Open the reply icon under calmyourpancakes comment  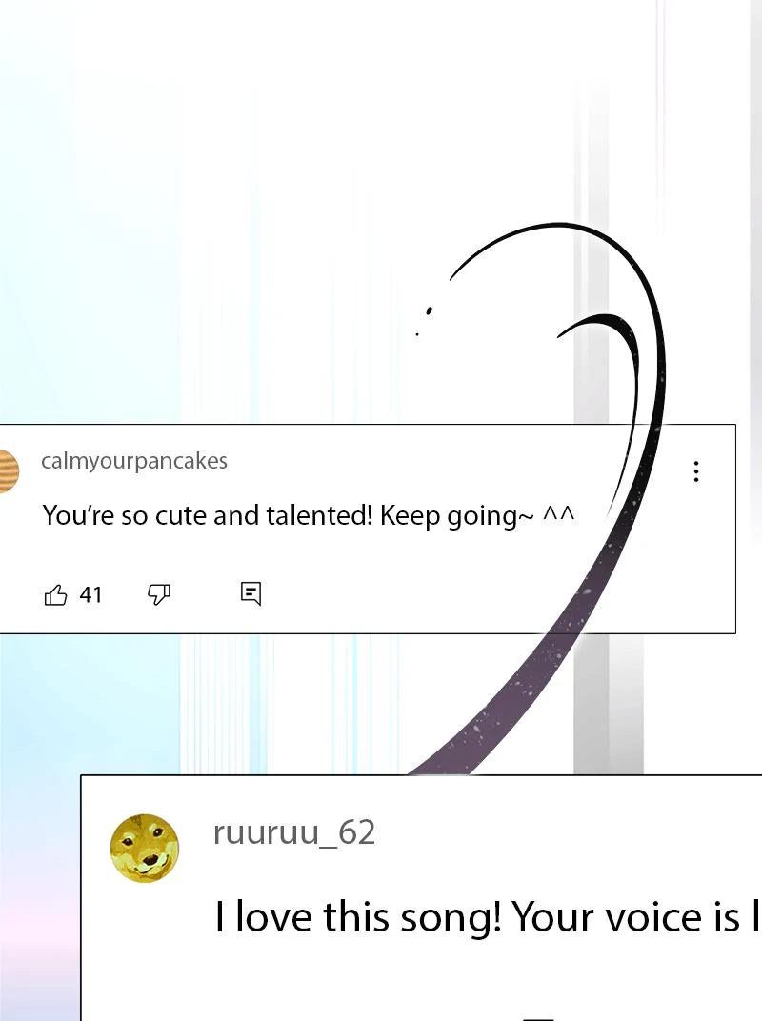click(251, 593)
